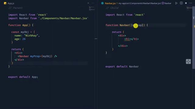Click the Navbar symbol in breadcrumb

point(166,3)
